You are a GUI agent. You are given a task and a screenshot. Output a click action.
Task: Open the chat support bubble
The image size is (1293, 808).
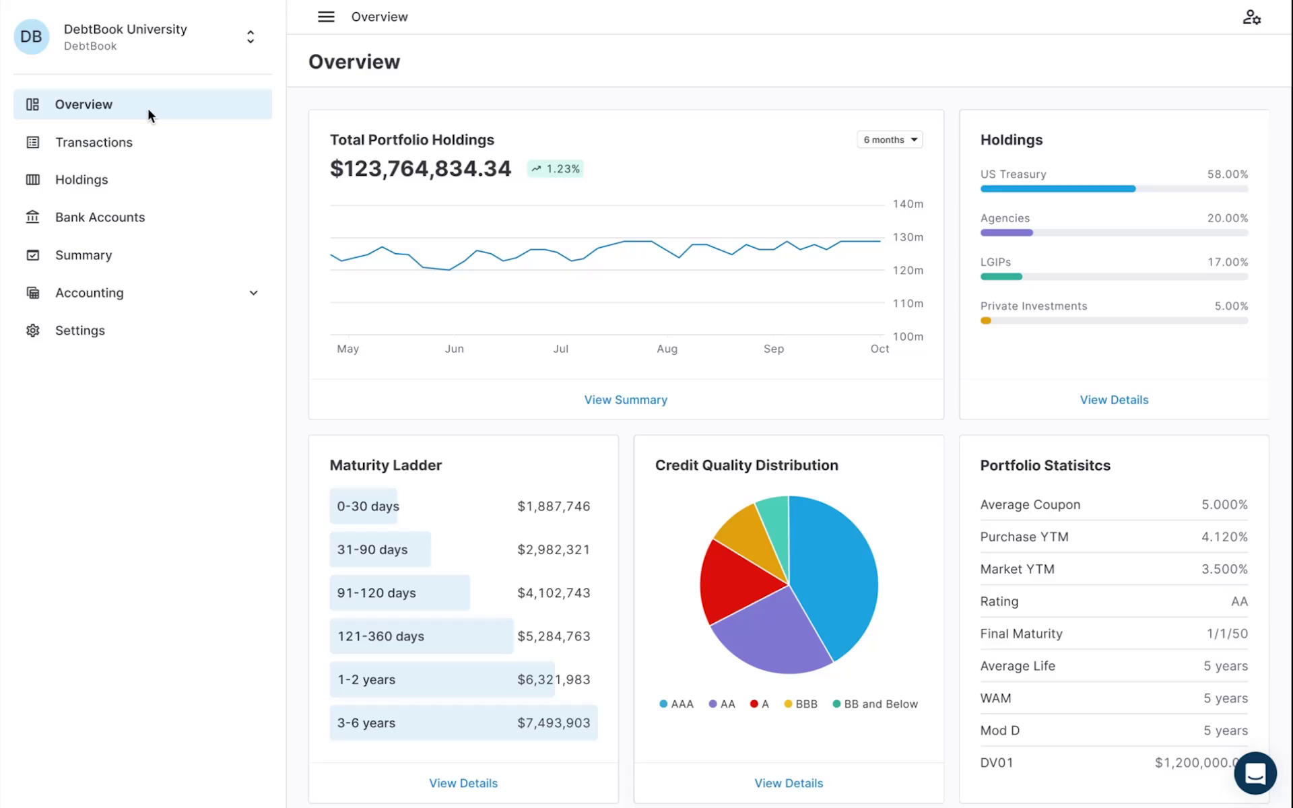click(1255, 773)
